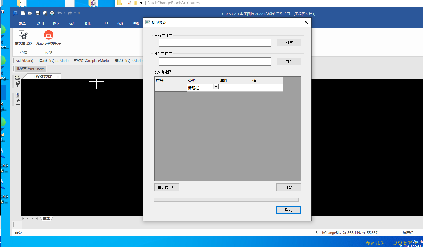Click the 模架 ribbon group label
This screenshot has height=247, width=423.
[49, 53]
